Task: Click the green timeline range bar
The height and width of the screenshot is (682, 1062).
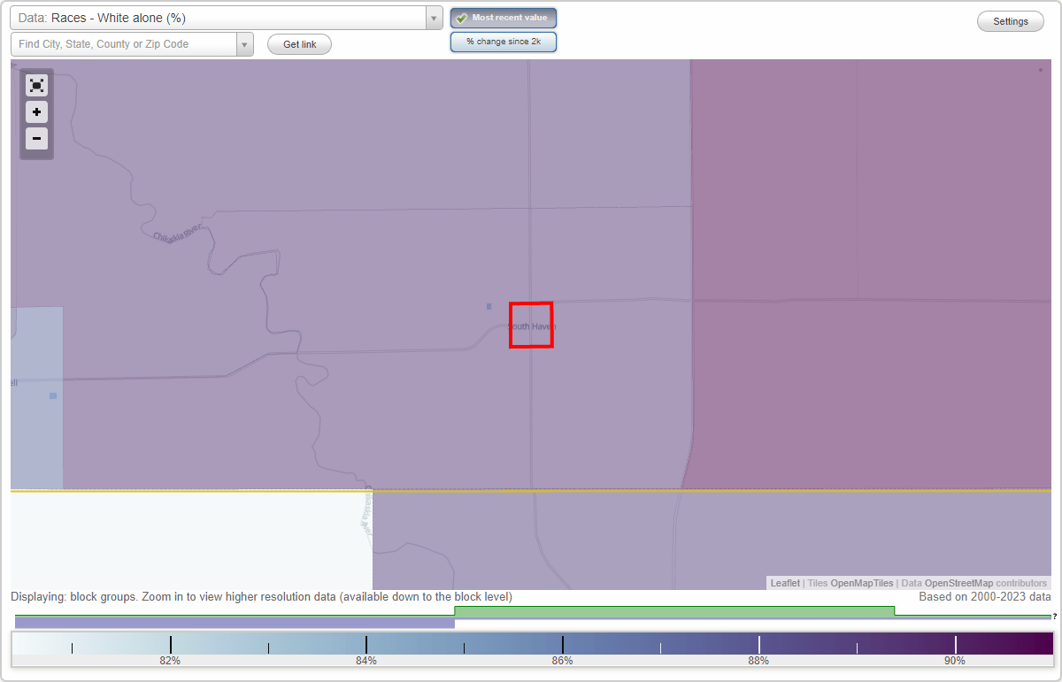Action: pos(674,611)
